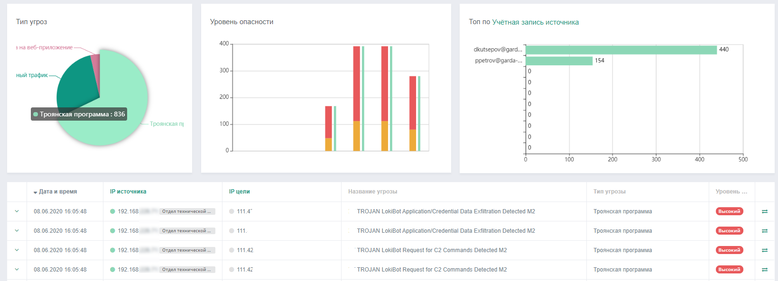
Task: Sort table by IP источника column
Action: coord(128,192)
